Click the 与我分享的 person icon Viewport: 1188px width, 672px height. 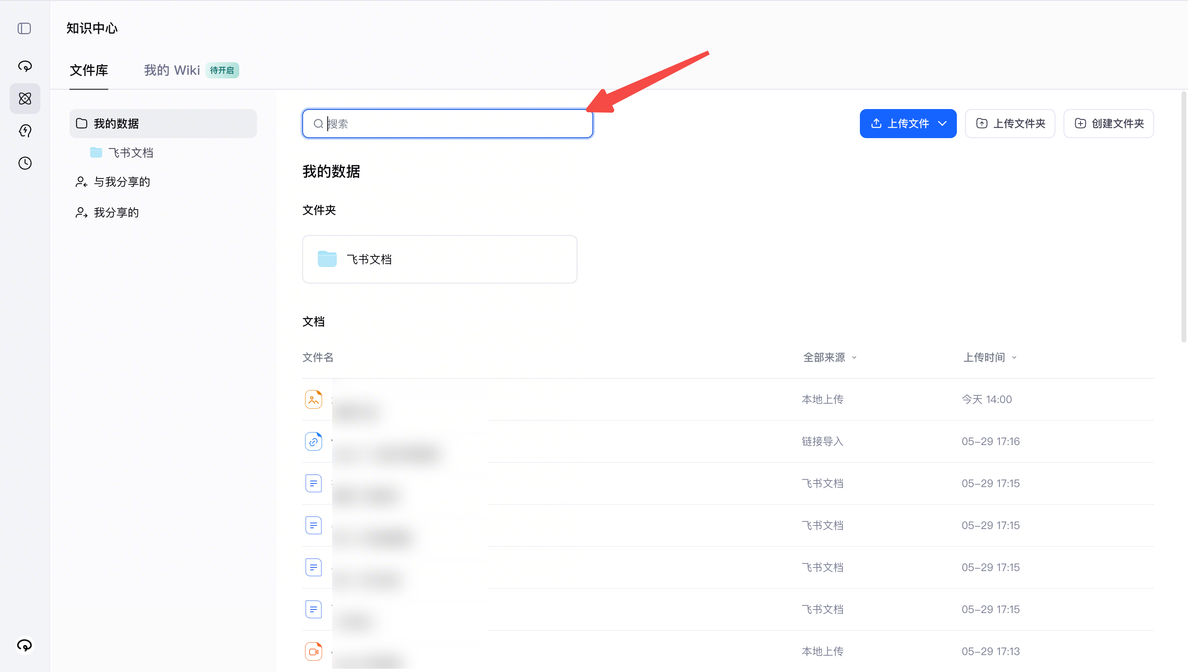click(x=82, y=182)
